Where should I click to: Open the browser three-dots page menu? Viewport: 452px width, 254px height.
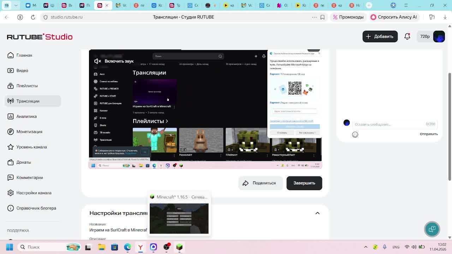314,17
